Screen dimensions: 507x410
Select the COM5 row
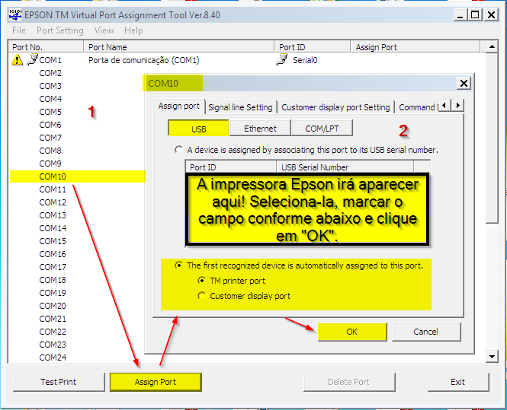click(50, 112)
